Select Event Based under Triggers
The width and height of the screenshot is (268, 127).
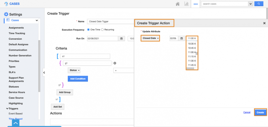click(x=16, y=114)
